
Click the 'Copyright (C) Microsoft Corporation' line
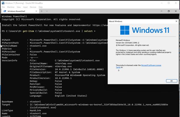click(41, 19)
